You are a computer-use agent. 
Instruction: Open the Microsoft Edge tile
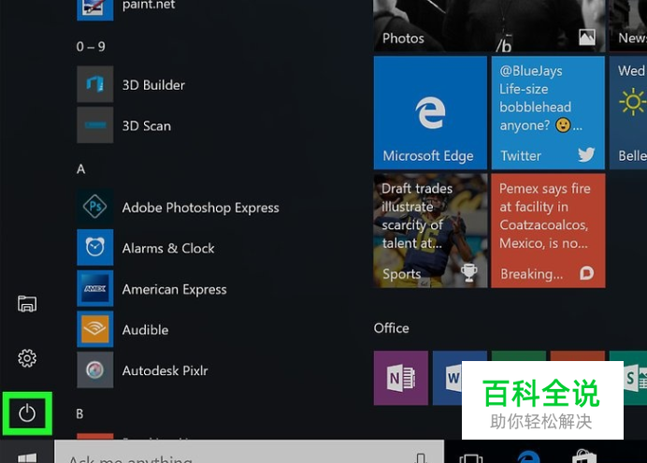coord(430,113)
